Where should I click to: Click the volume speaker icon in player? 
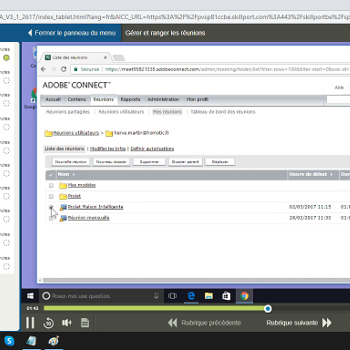point(66,323)
